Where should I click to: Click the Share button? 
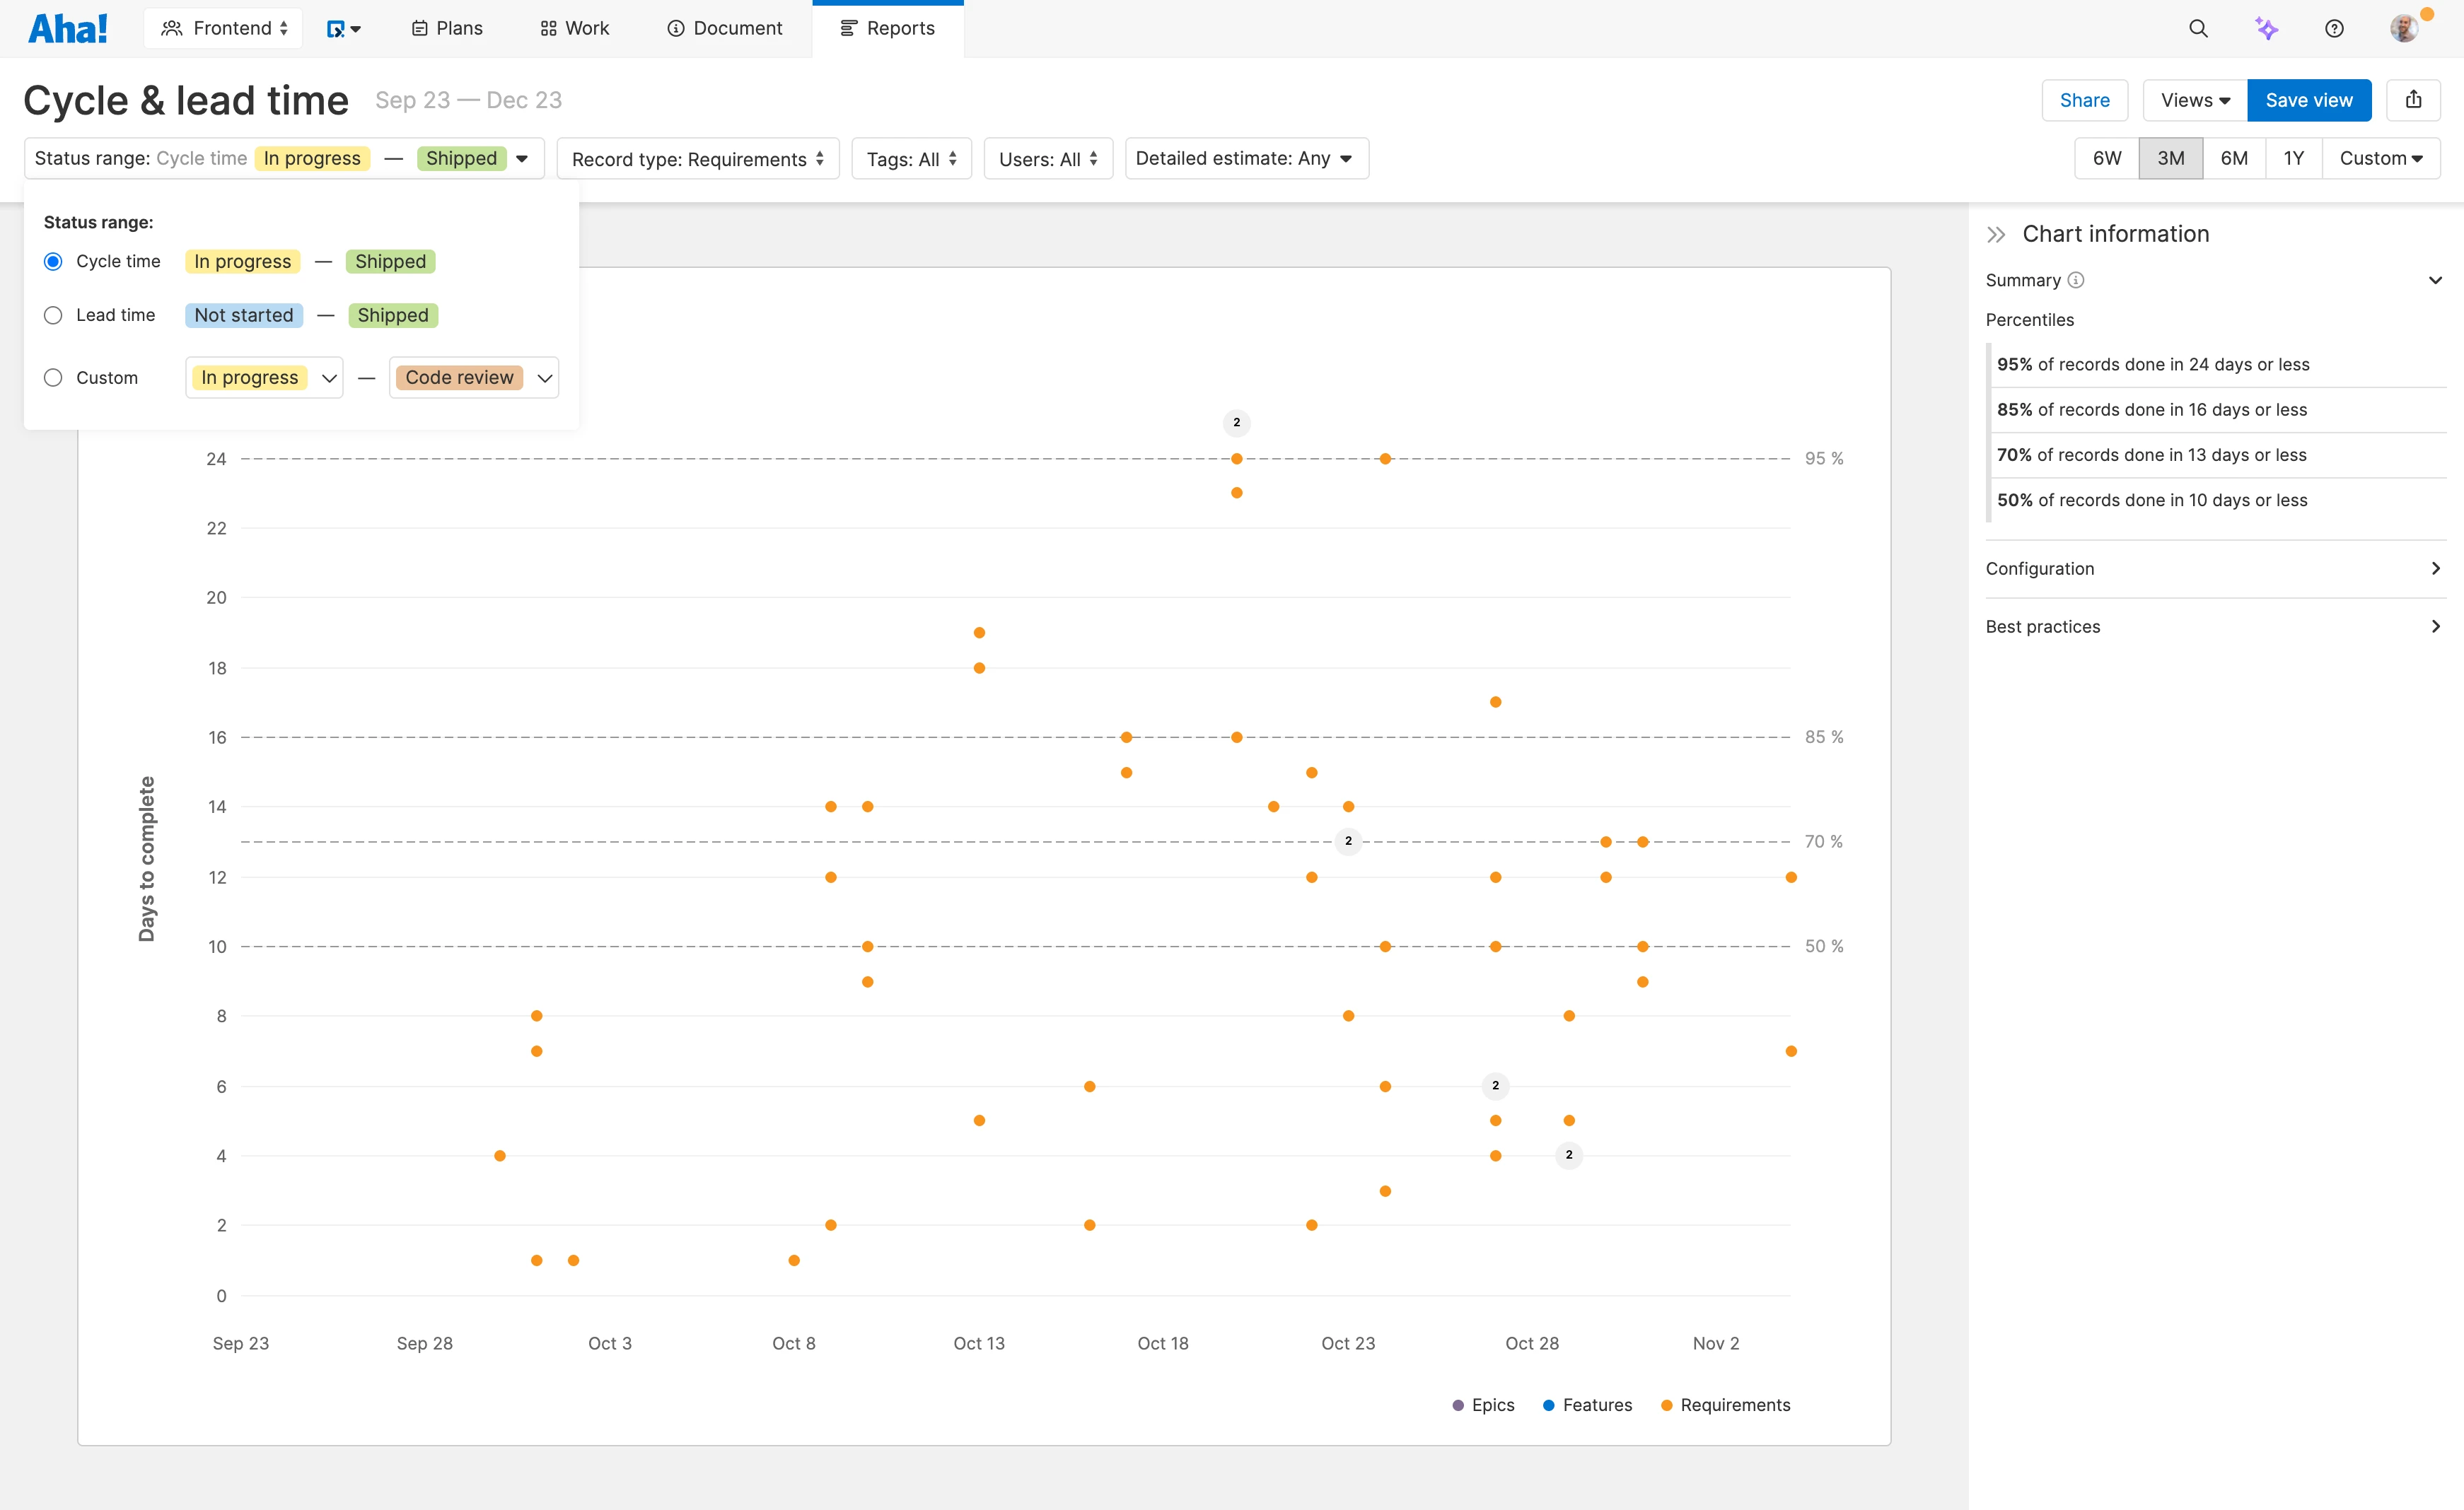click(2084, 100)
